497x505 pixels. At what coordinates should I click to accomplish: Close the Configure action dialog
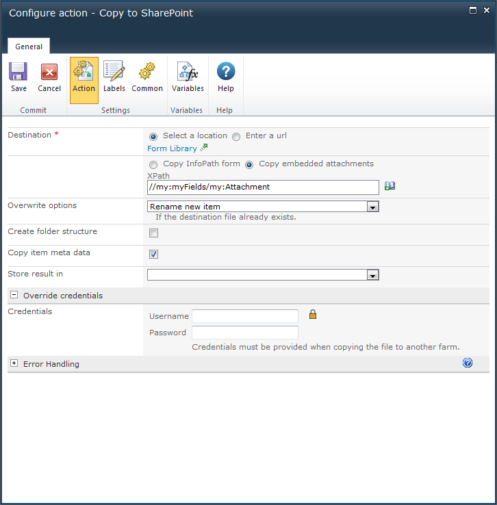point(486,10)
